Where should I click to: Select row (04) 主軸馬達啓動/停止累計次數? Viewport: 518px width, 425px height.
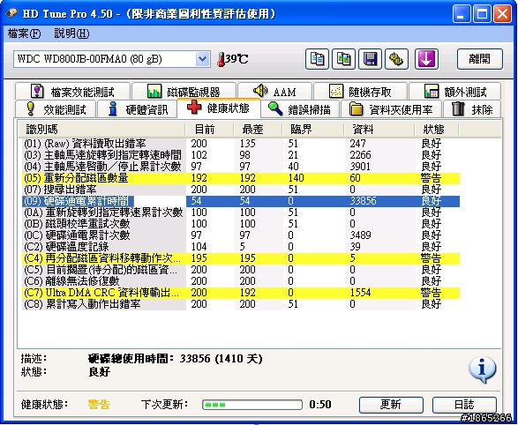tap(241, 167)
